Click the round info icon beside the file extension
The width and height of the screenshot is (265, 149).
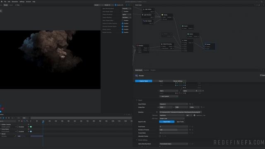[194, 115]
